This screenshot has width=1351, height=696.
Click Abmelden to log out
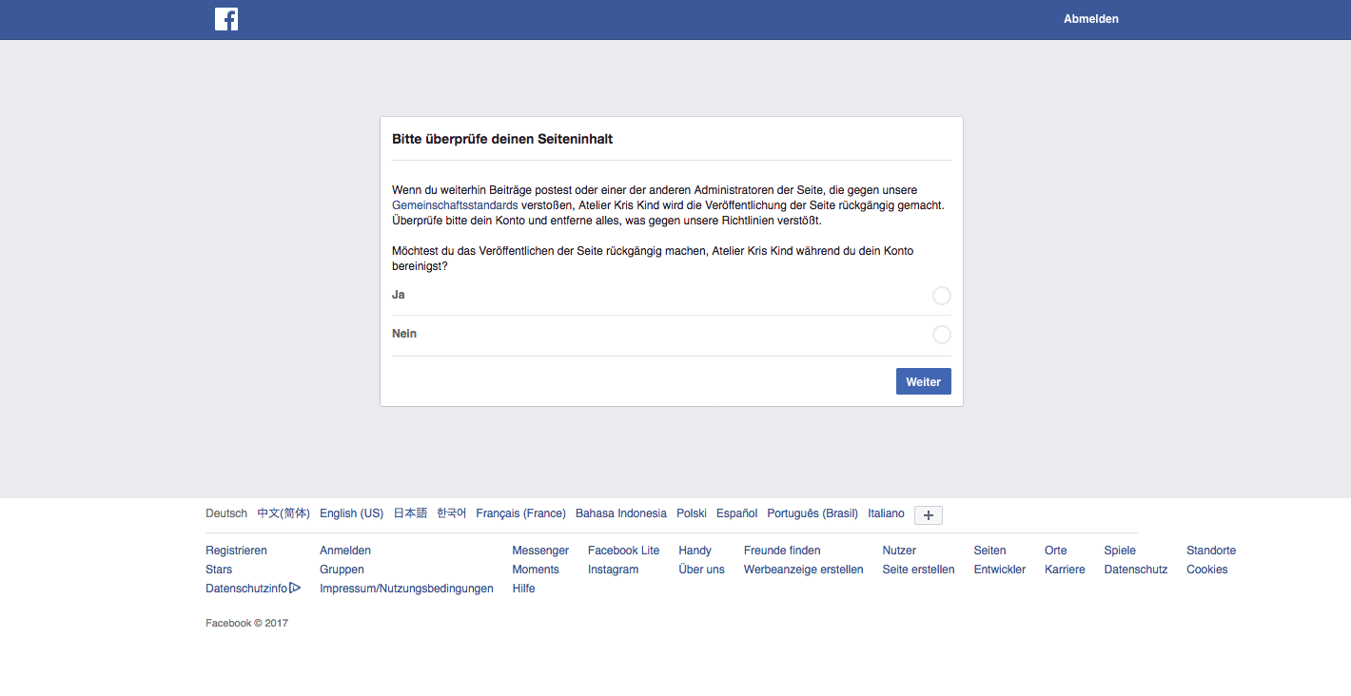pyautogui.click(x=1091, y=19)
